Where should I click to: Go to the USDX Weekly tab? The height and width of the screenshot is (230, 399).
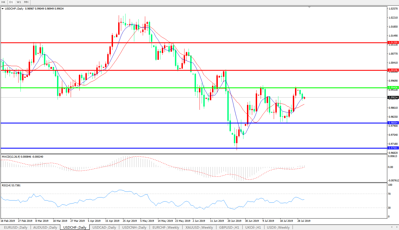(278, 227)
